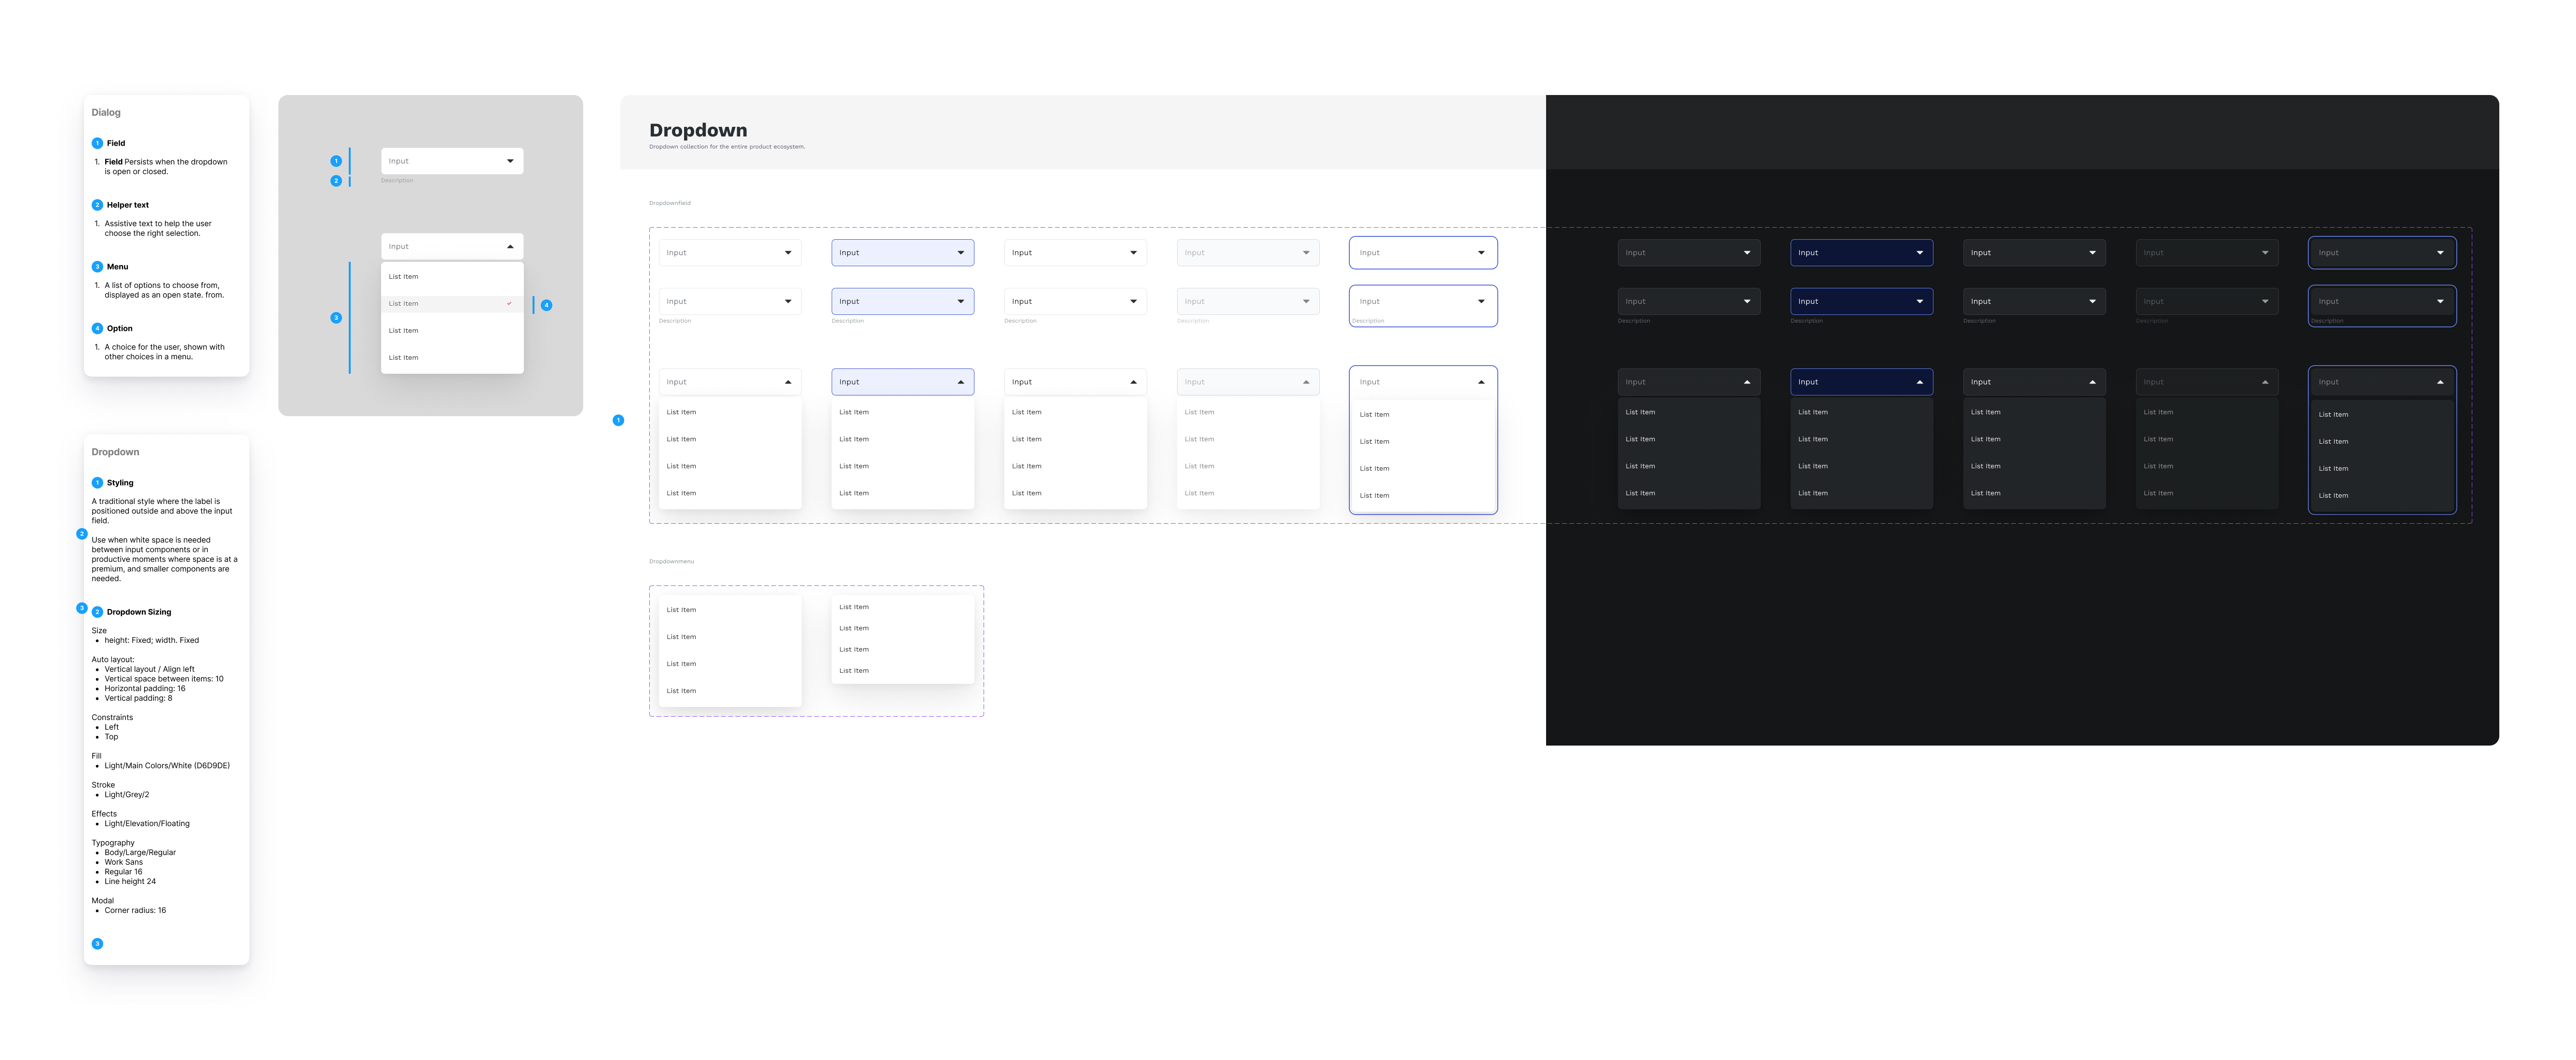The width and height of the screenshot is (2576, 1060).
Task: Select first List Item under light blue-filled open dropdown
Action: 903,412
